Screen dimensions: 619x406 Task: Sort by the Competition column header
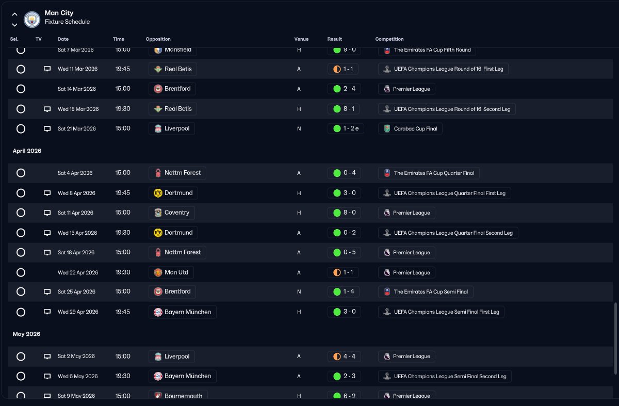pyautogui.click(x=389, y=39)
